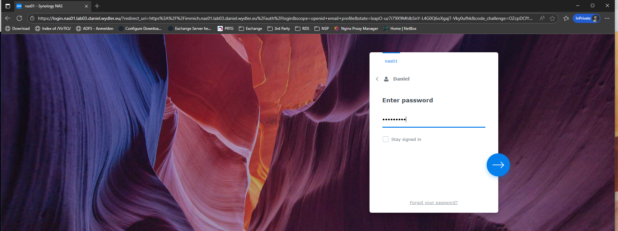The width and height of the screenshot is (618, 231).
Task: Add this page to favorites star
Action: tap(552, 18)
